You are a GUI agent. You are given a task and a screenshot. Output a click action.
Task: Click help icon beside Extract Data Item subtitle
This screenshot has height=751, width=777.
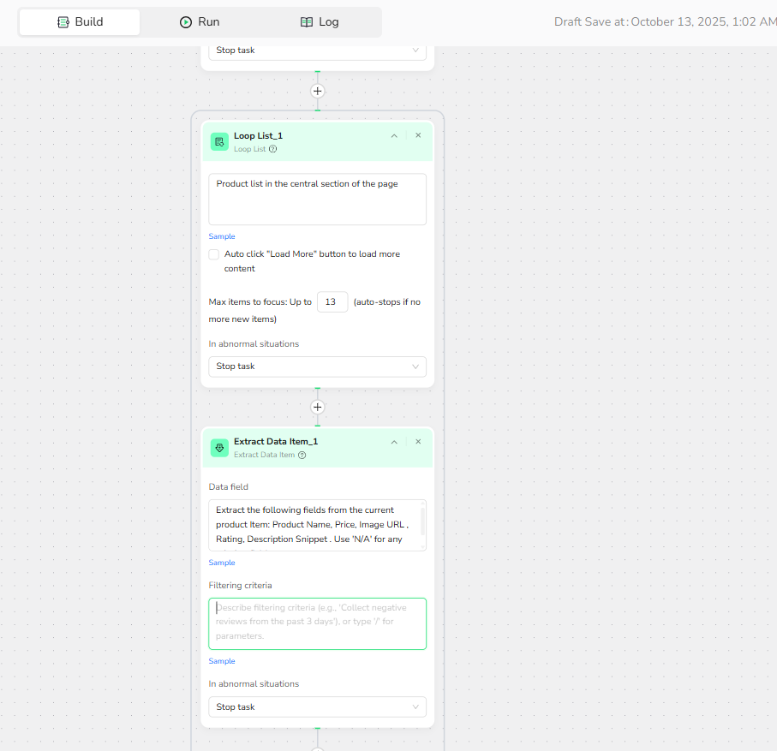tap(302, 455)
